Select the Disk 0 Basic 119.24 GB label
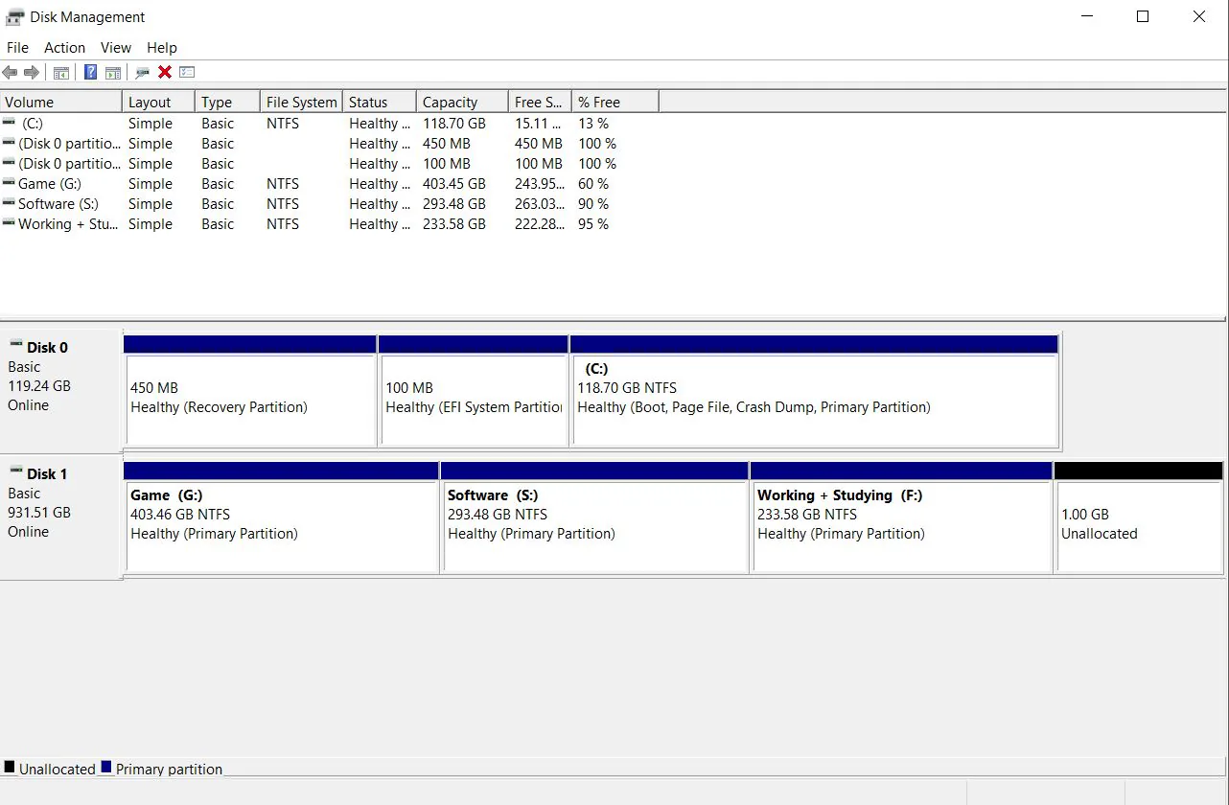 (61, 389)
